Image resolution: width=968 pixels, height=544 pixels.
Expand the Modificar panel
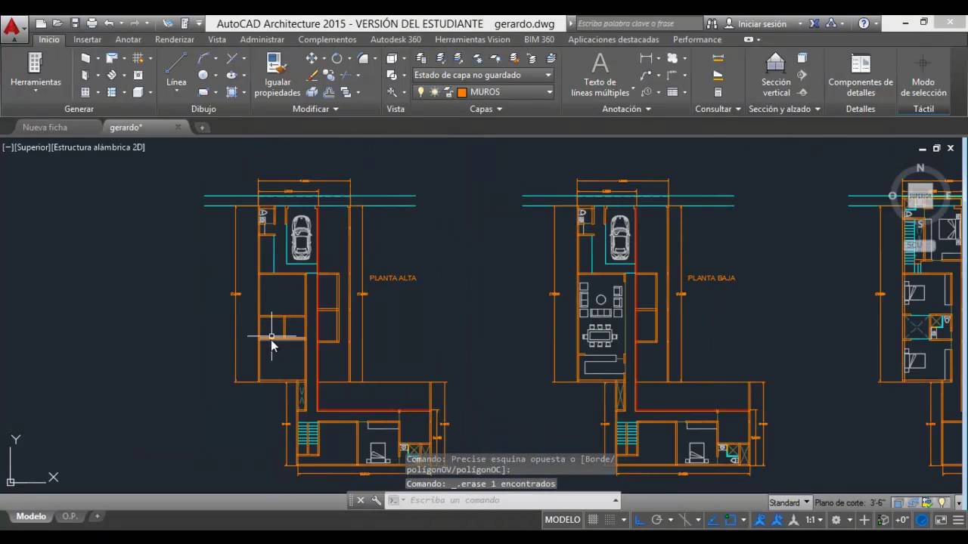315,109
